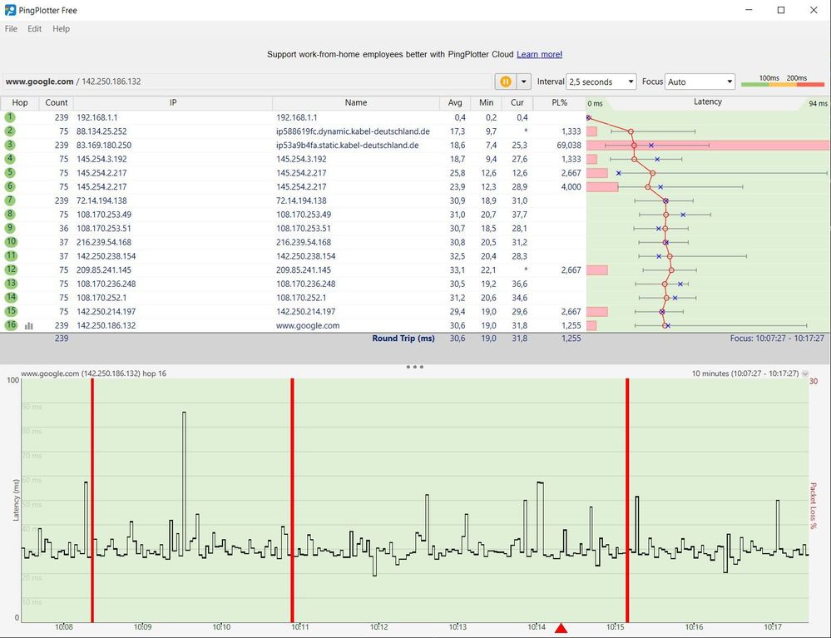Image resolution: width=831 pixels, height=638 pixels.
Task: Sort by the Count column header
Action: [x=57, y=103]
